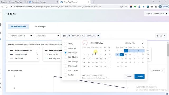The width and height of the screenshot is (169, 95).
Task: Click the December 2022 month label
Action: pyautogui.click(x=97, y=43)
